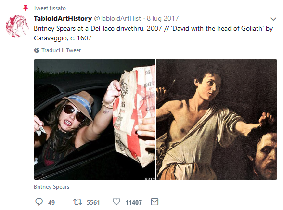Click the Britney Spears photo tag label
Image resolution: width=283 pixels, height=210 pixels.
pyautogui.click(x=51, y=187)
